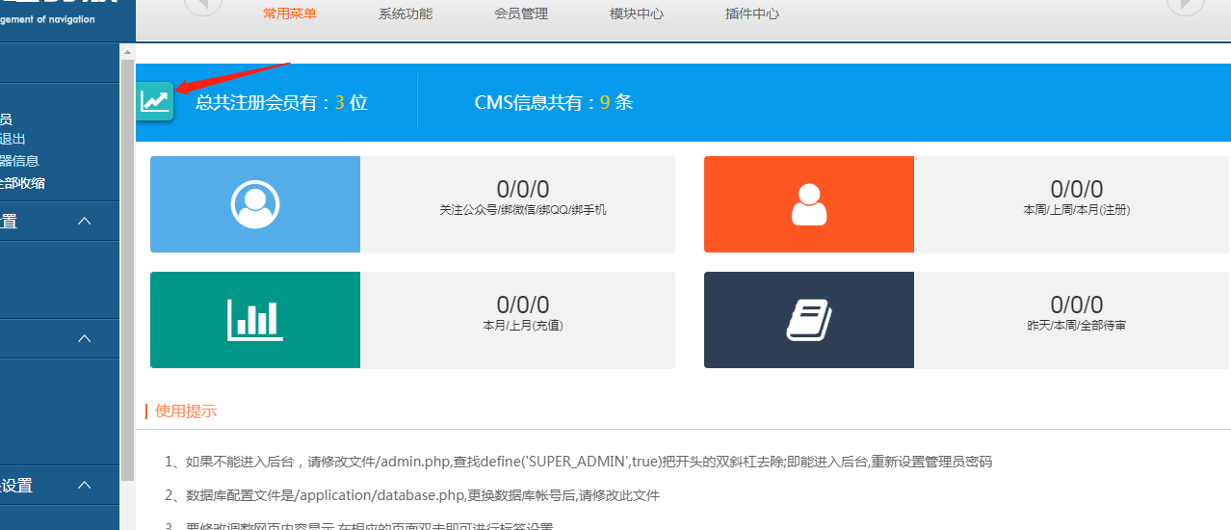Click the left scroll arrow in top navigation
This screenshot has width=1231, height=530.
(202, 5)
